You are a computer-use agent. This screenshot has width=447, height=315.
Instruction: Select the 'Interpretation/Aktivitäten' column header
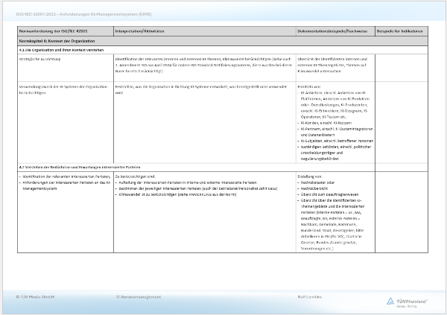pyautogui.click(x=141, y=31)
